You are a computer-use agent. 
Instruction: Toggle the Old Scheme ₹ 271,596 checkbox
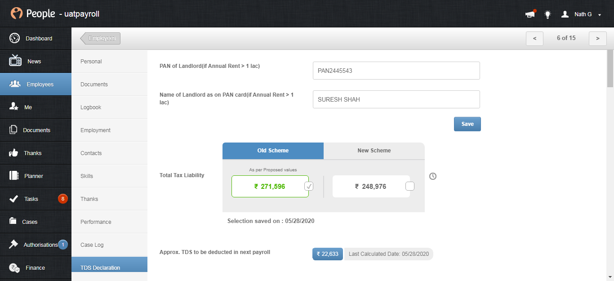click(309, 186)
